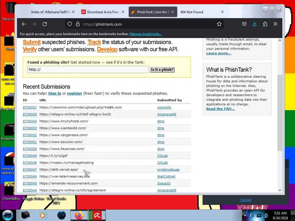Click the register link
This screenshot has width=295, height=221.
pyautogui.click(x=75, y=94)
